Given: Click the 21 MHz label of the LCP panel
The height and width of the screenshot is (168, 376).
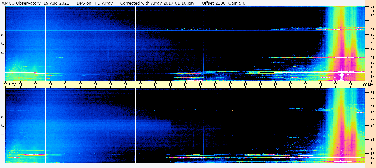Looking at the screenshot, I should (x=372, y=139).
